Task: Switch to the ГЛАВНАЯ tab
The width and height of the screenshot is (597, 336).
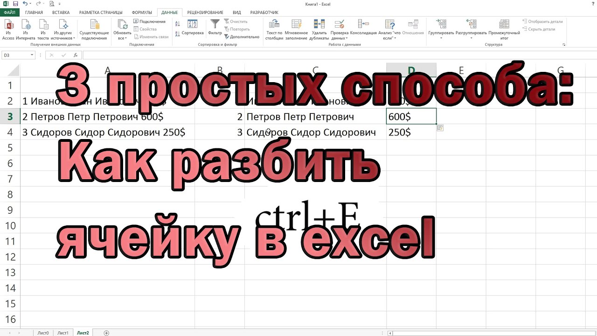Action: (34, 12)
